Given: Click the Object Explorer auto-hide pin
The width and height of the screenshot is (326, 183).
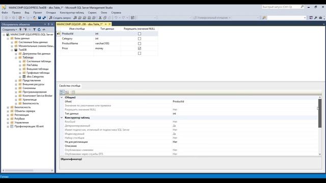Looking at the screenshot, I should coord(48,24).
